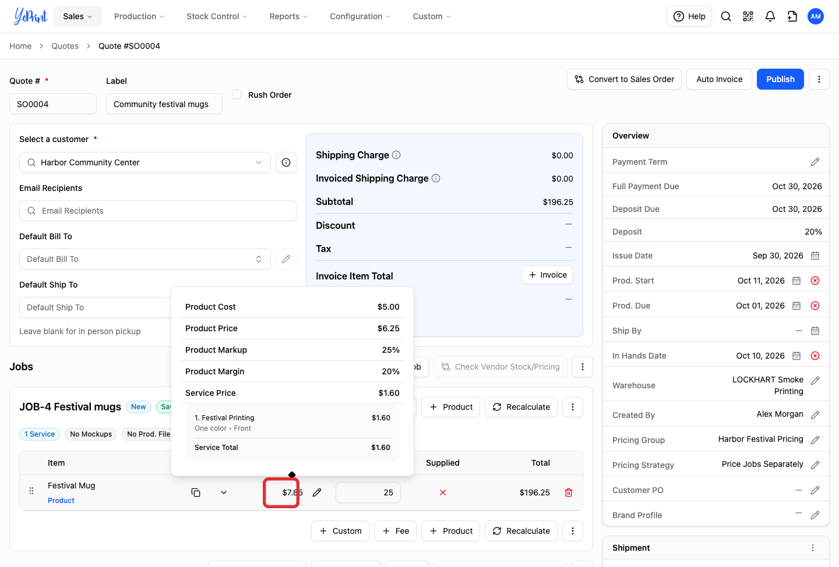Click the Quotes breadcrumb link
Image resolution: width=839 pixels, height=567 pixels.
[x=65, y=46]
